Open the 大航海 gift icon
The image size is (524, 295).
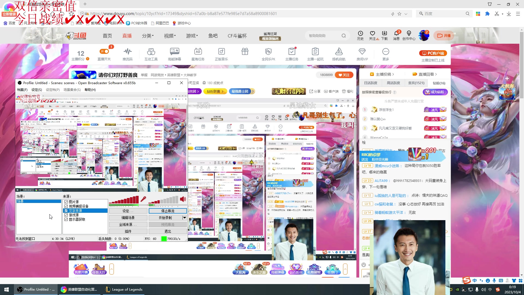(x=240, y=269)
